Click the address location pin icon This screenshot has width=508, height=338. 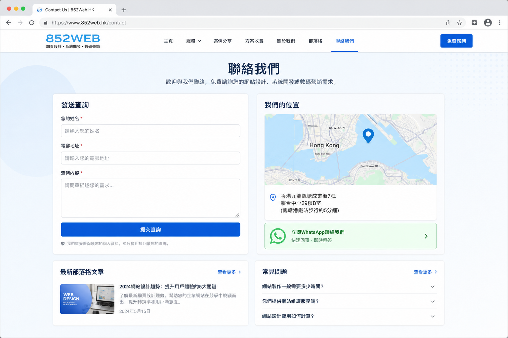(273, 197)
